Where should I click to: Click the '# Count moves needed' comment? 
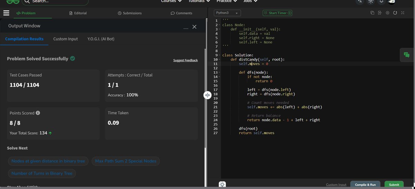click(268, 103)
